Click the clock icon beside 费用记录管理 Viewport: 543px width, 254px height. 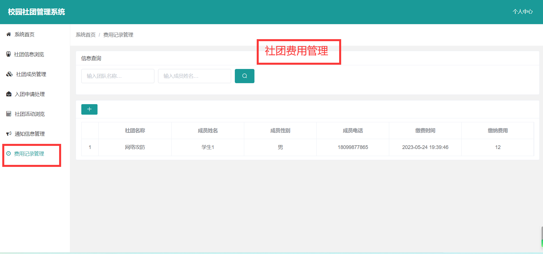coord(9,154)
